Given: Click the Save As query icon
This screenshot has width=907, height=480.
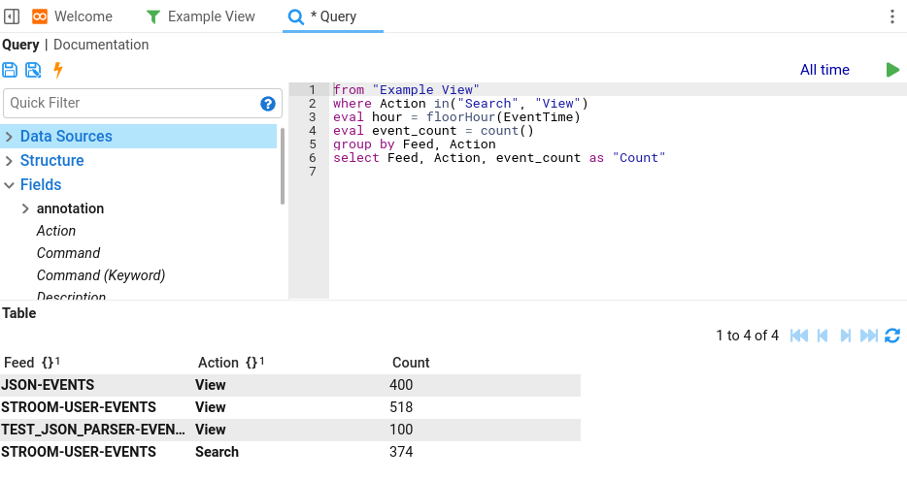Looking at the screenshot, I should point(33,70).
